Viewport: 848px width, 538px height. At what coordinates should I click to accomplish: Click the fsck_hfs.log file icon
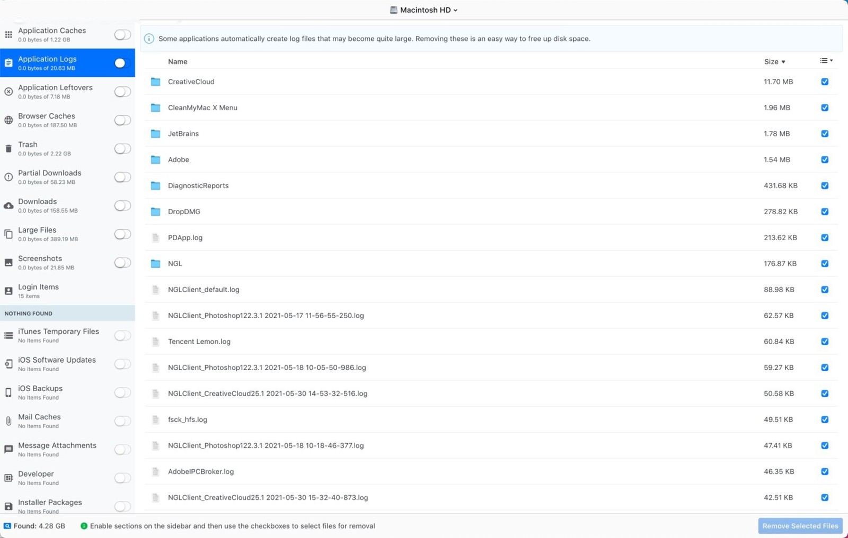(x=155, y=419)
